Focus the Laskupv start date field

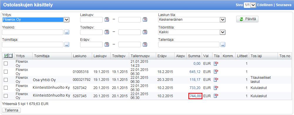tap(91, 20)
